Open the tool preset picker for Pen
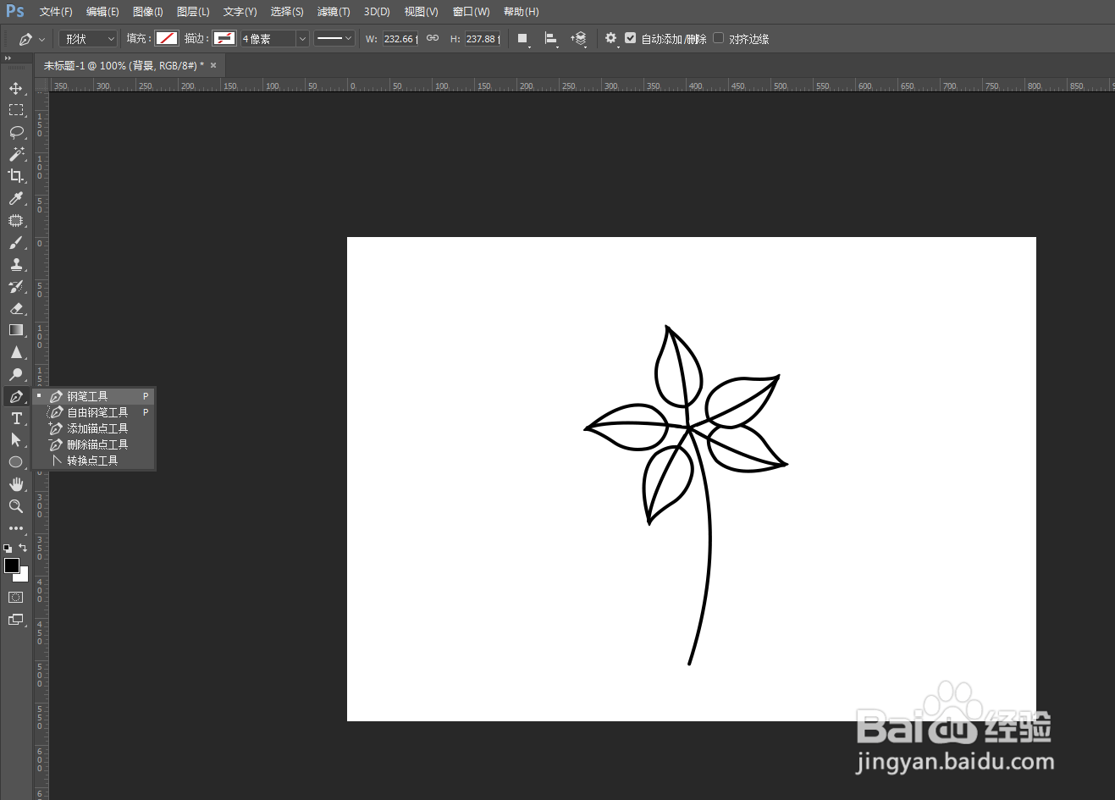Screen dimensions: 1115x800 pyautogui.click(x=31, y=39)
